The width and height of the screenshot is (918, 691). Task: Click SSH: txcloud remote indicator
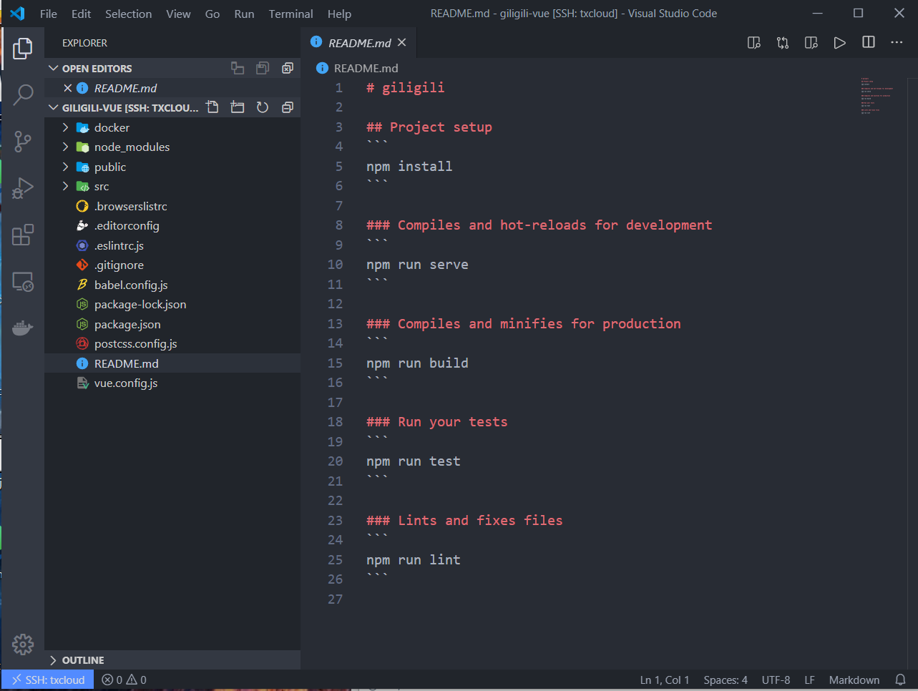[48, 680]
